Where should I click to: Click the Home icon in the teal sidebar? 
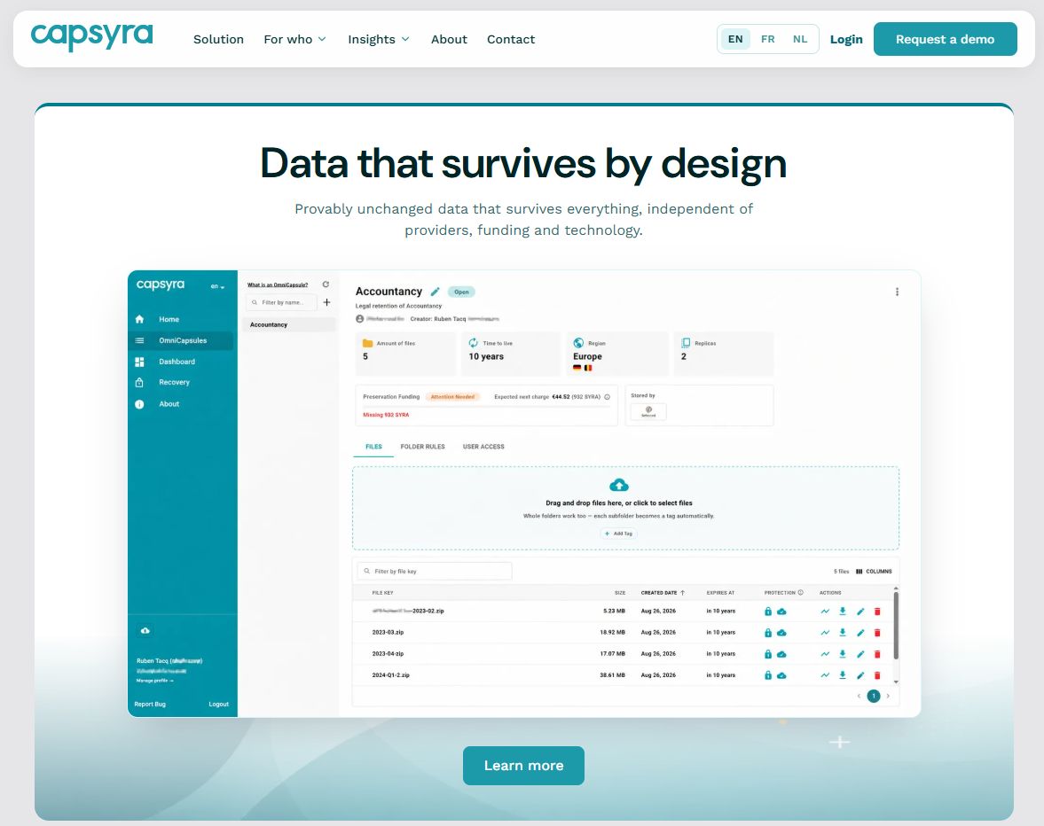point(139,319)
